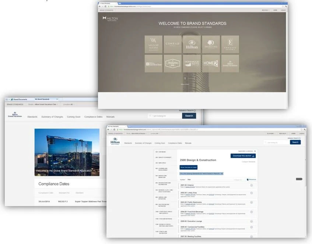Screen dimensions: 312x244
Task: Click the Las Vegas tower welcome banner image
Action: point(67,152)
